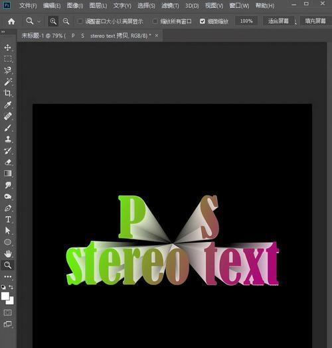Change screen mode icon
The height and width of the screenshot is (348, 332).
point(7,324)
